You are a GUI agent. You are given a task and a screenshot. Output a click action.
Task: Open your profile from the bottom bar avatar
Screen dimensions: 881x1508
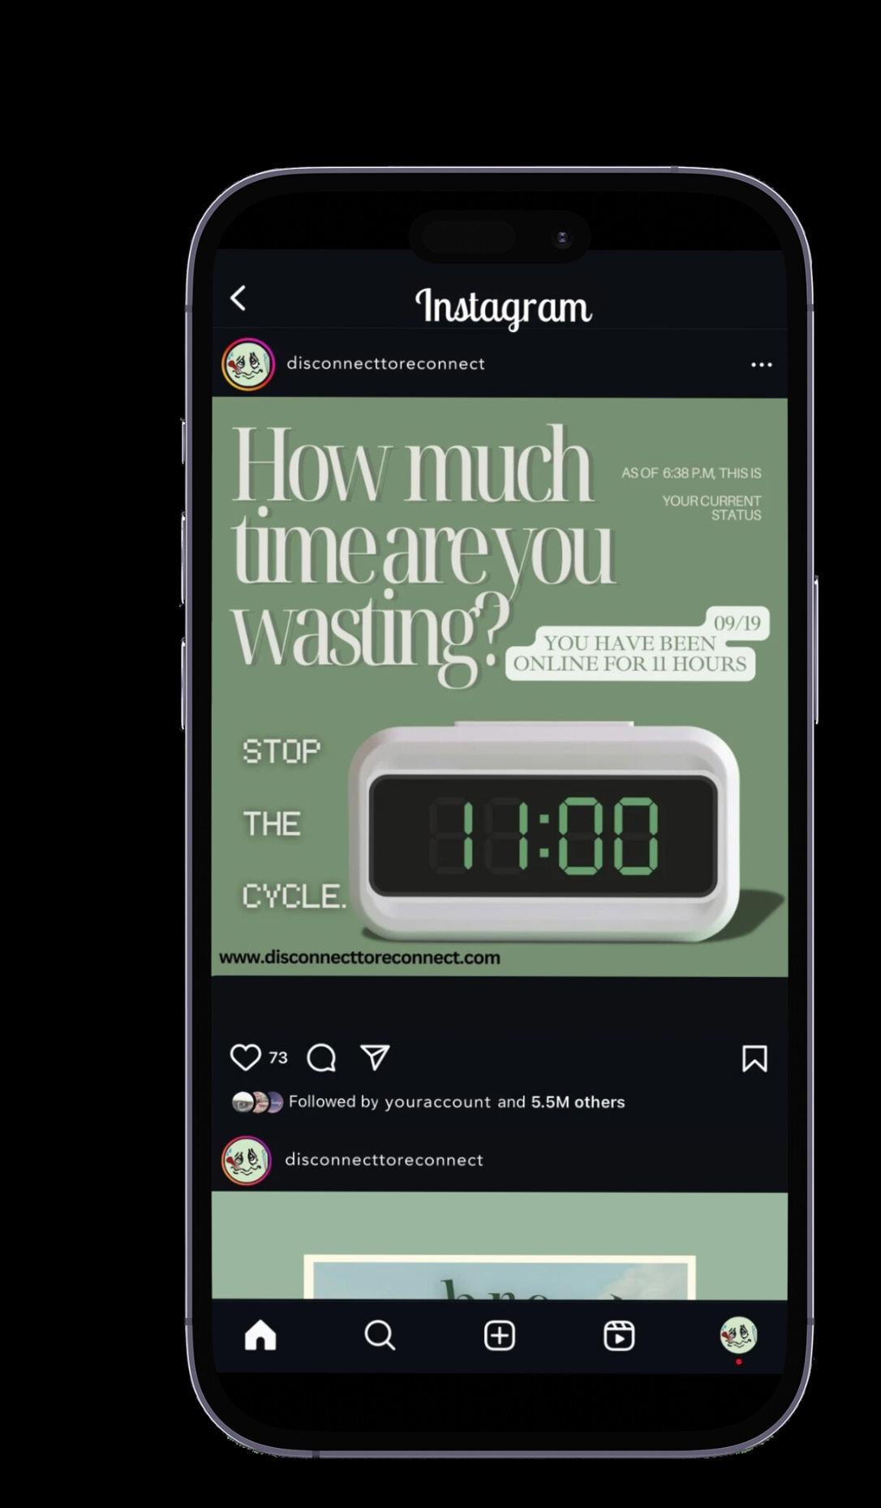click(738, 1335)
